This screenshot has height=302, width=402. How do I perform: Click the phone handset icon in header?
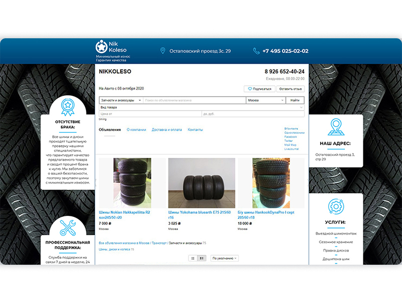[x=256, y=51]
